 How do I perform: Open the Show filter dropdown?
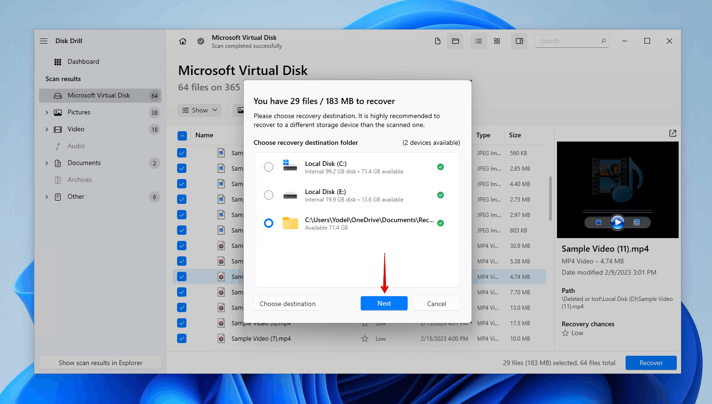pos(200,110)
